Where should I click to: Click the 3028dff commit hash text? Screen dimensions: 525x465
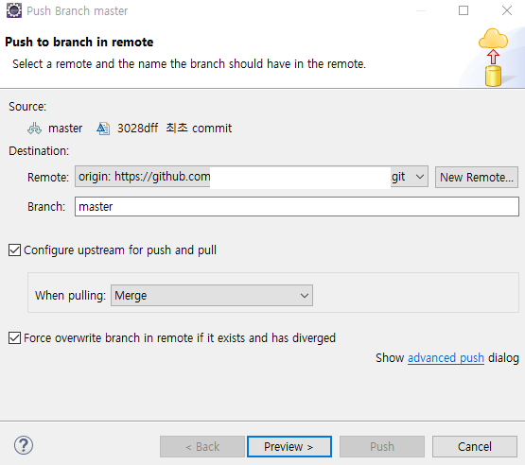tap(137, 129)
